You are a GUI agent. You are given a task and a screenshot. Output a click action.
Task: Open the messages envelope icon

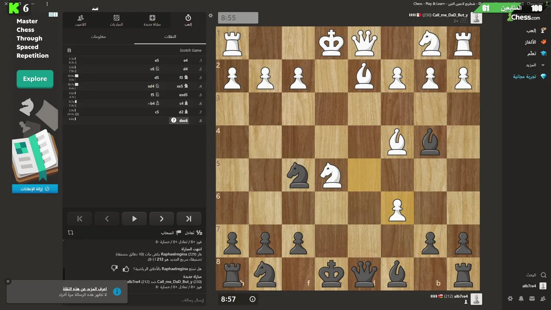(x=532, y=298)
